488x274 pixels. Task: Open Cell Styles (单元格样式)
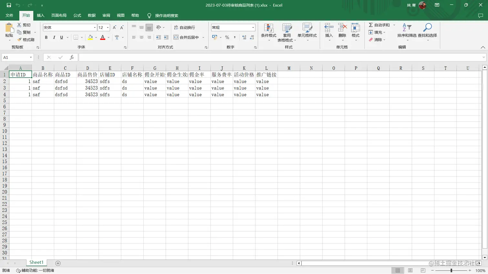point(307,32)
